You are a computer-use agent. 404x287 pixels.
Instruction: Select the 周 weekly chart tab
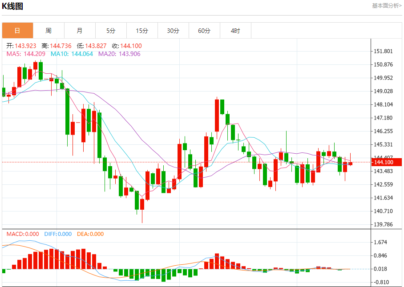pyautogui.click(x=48, y=31)
